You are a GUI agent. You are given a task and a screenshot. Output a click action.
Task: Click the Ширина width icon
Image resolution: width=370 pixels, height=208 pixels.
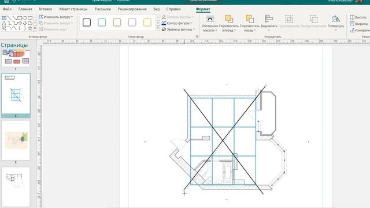352,24
